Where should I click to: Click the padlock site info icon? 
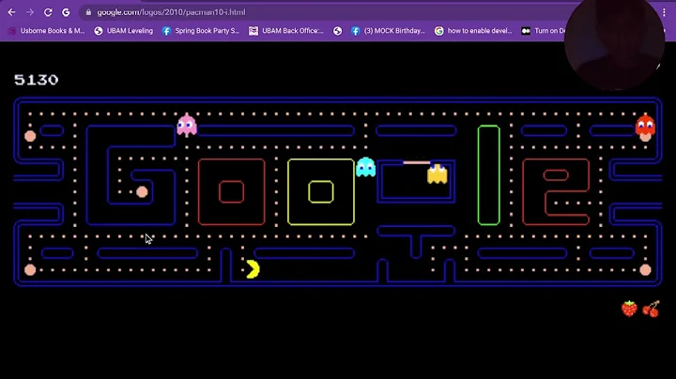point(88,12)
